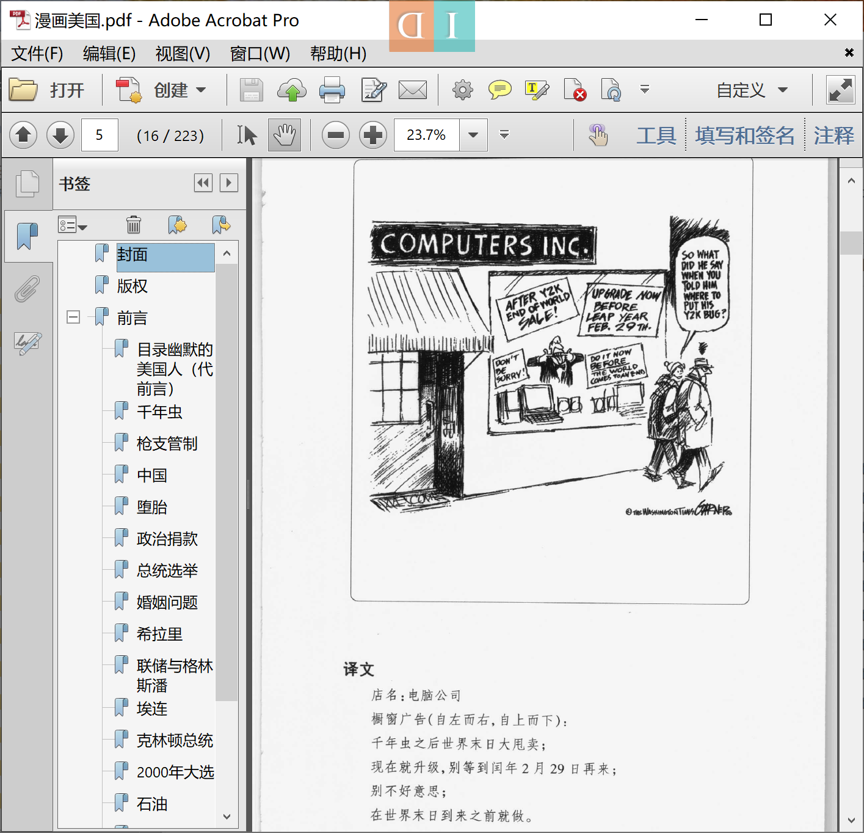This screenshot has width=864, height=833.
Task: Click the page number input field showing 5
Action: pyautogui.click(x=100, y=135)
